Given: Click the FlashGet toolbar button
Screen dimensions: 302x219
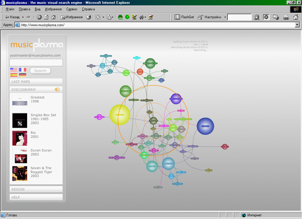Looking at the screenshot, I should (x=184, y=17).
